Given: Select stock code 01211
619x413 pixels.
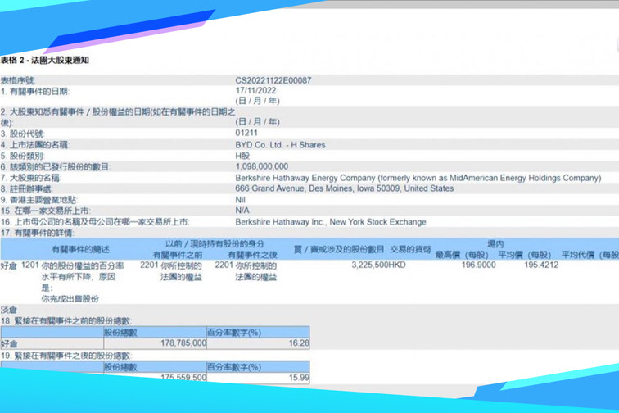Looking at the screenshot, I should pos(246,134).
